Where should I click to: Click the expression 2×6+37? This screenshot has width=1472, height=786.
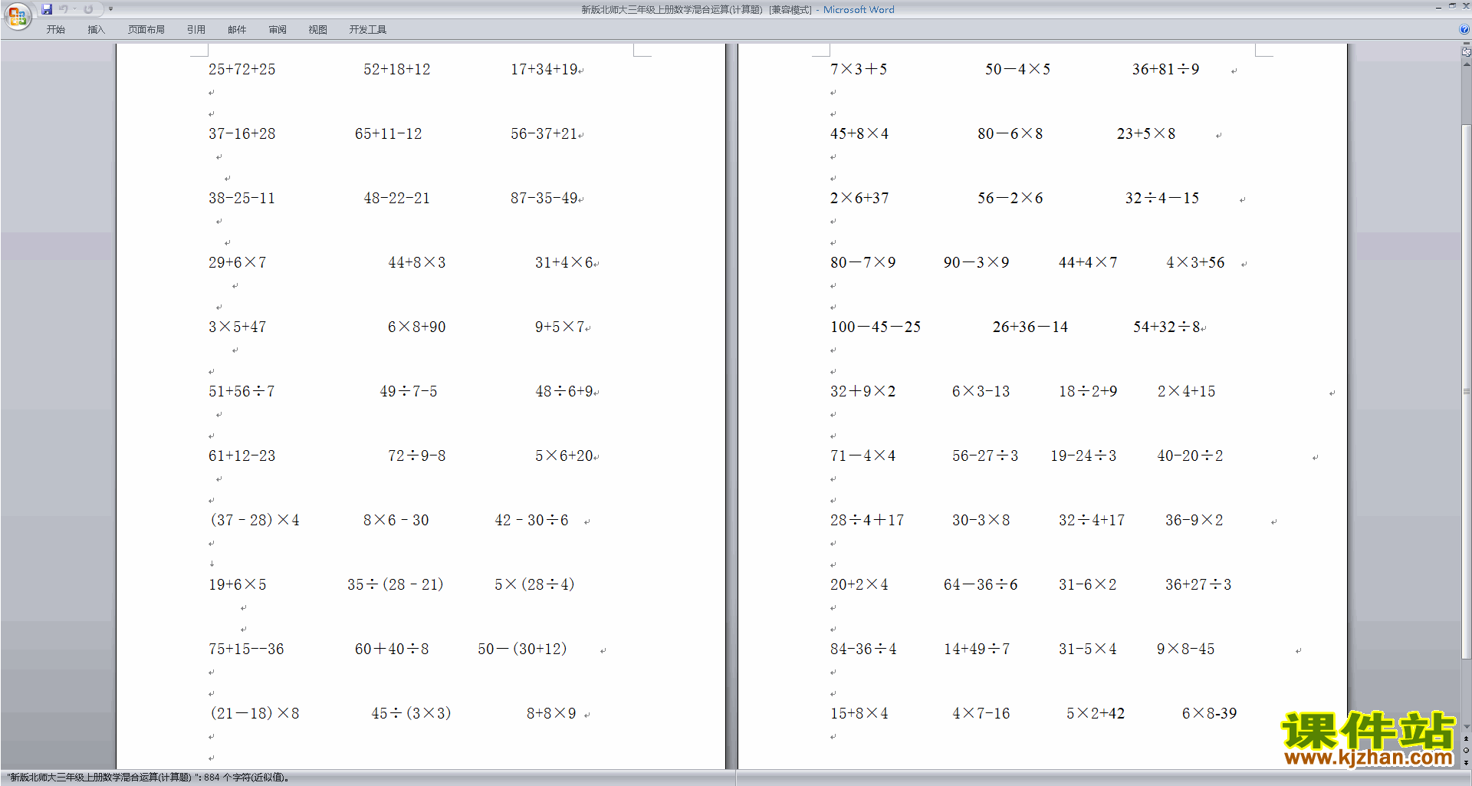(859, 198)
